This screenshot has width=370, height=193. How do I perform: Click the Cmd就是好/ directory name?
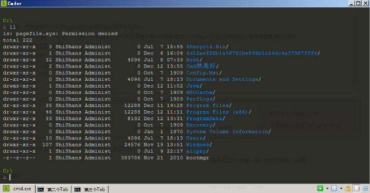202,66
